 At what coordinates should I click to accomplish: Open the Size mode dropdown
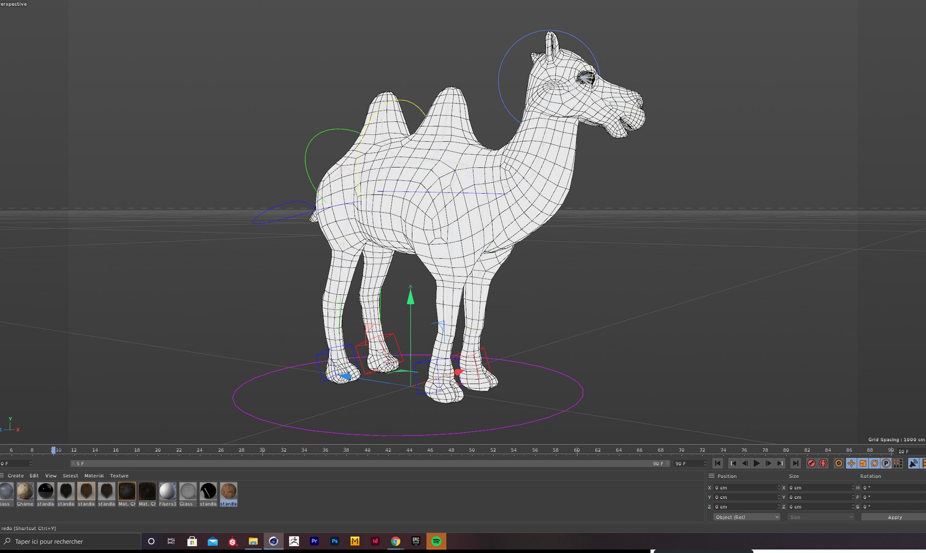[x=821, y=517]
